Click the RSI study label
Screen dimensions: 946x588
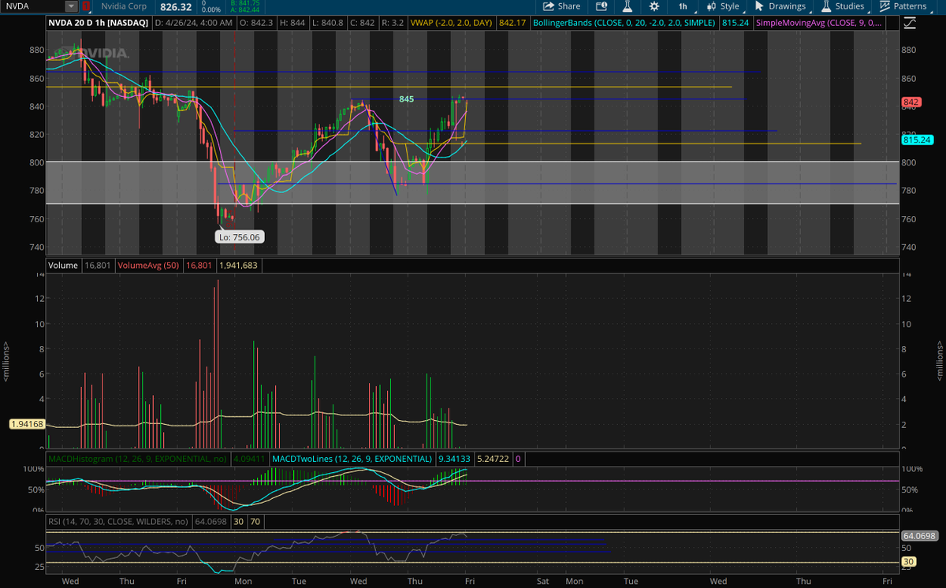[x=118, y=521]
